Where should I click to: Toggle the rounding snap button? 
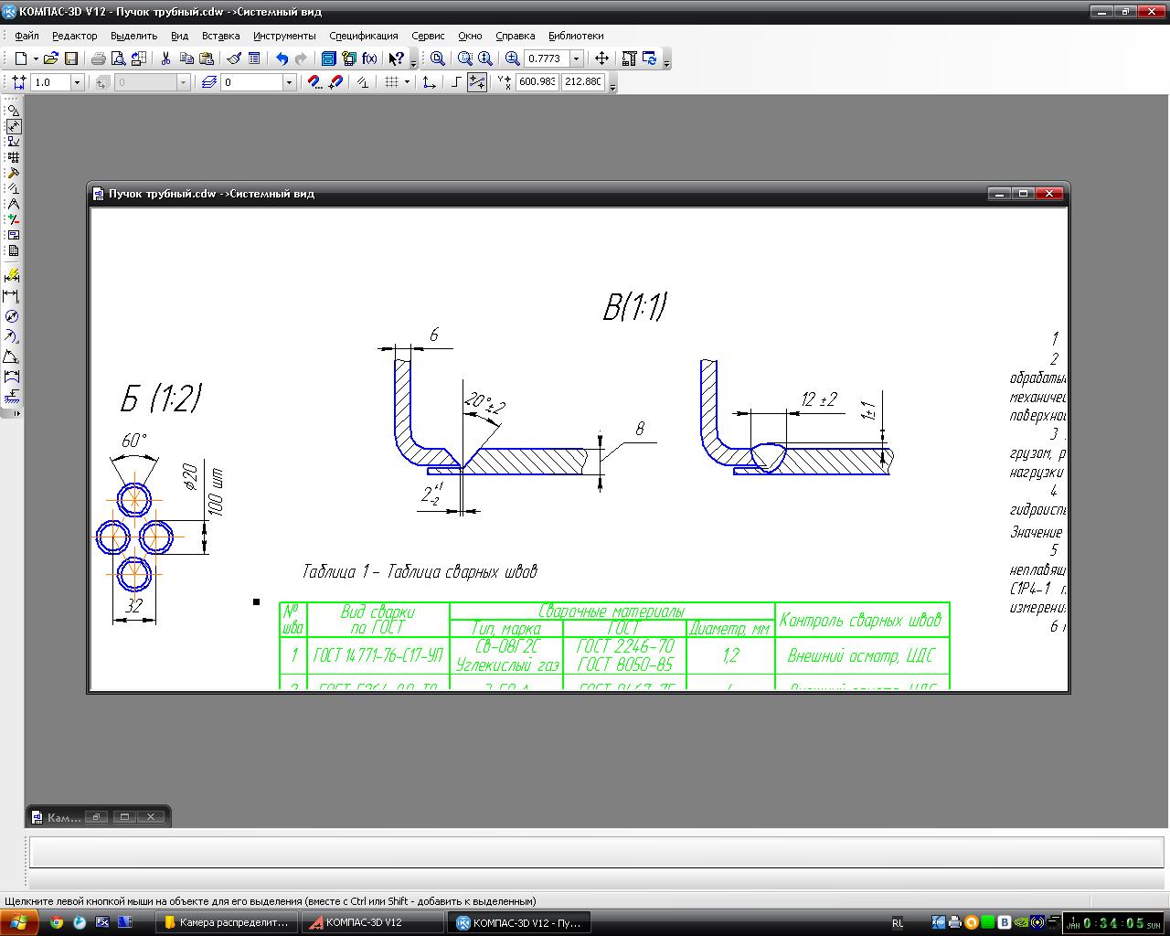[x=476, y=82]
